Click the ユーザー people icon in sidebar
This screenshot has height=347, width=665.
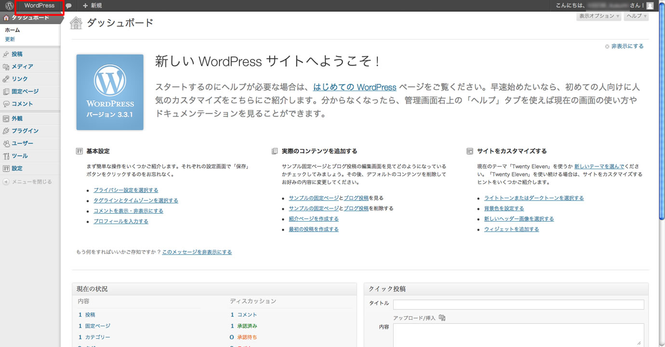tap(6, 144)
